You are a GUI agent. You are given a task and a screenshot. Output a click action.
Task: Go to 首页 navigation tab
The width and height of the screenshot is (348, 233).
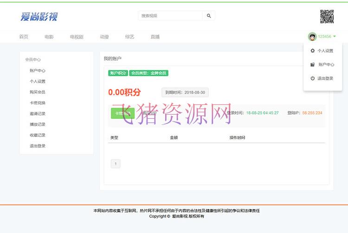pyautogui.click(x=24, y=37)
